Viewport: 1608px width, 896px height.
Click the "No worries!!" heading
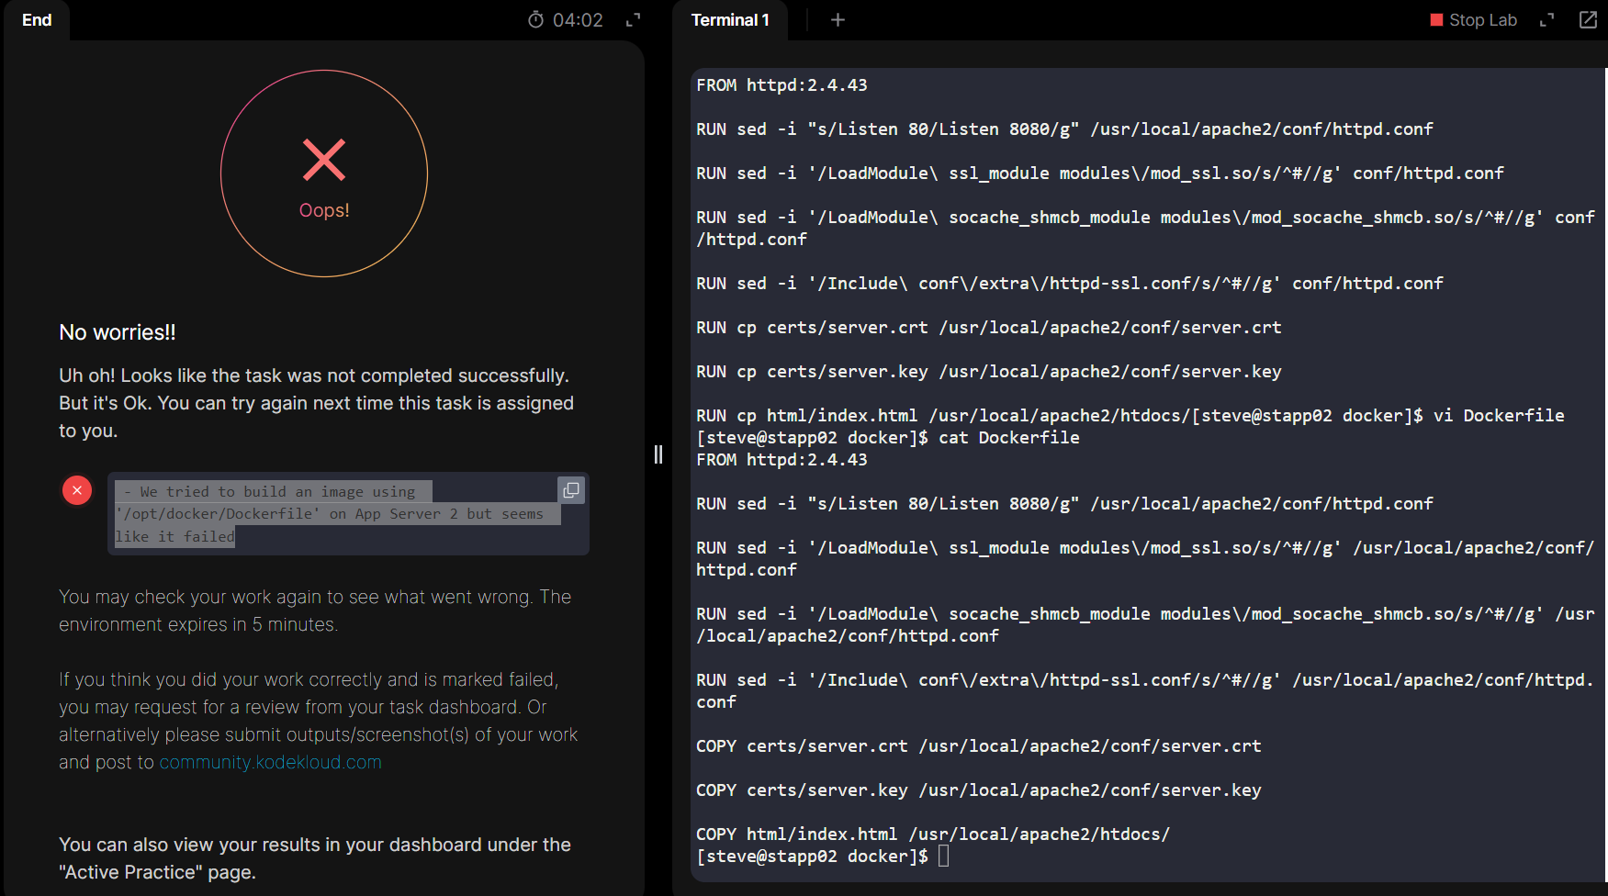pyautogui.click(x=118, y=332)
